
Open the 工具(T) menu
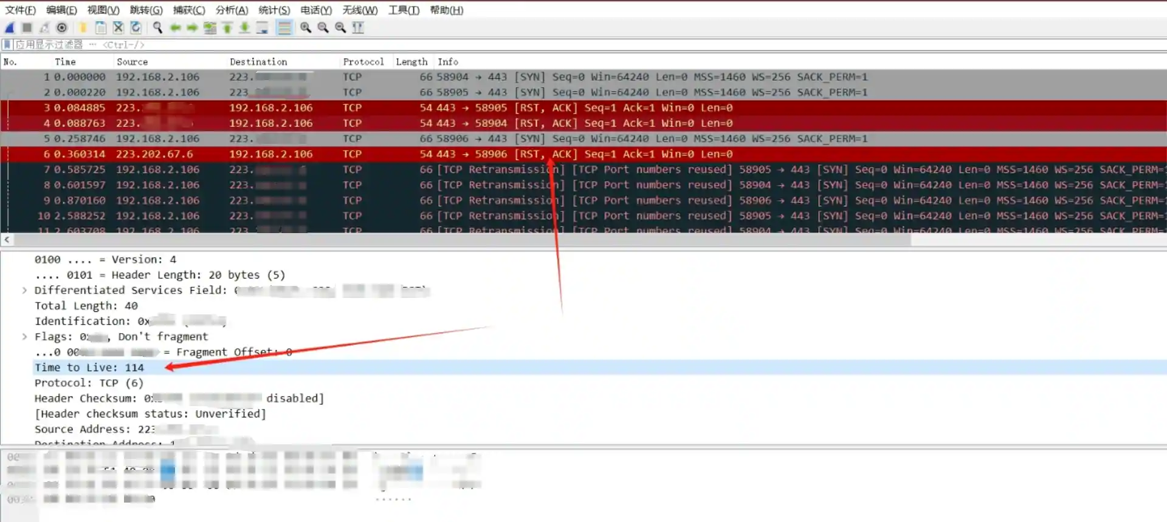tap(404, 10)
